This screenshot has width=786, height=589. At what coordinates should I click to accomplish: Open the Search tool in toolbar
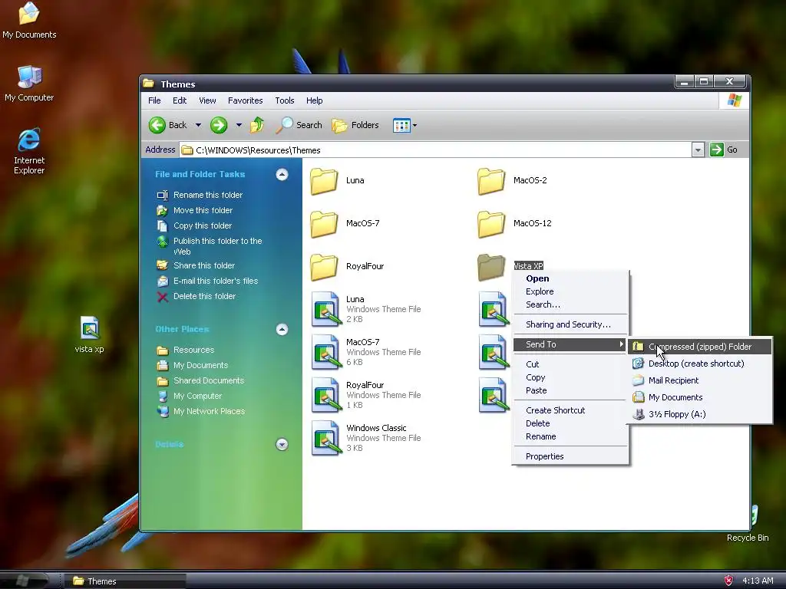coord(299,125)
